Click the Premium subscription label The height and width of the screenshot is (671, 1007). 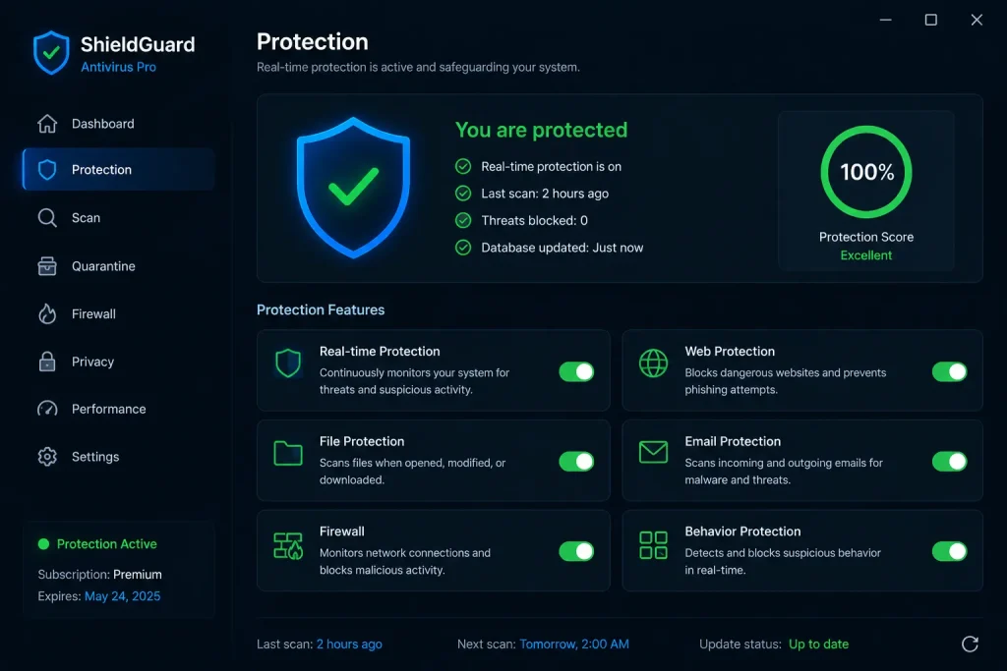[138, 574]
